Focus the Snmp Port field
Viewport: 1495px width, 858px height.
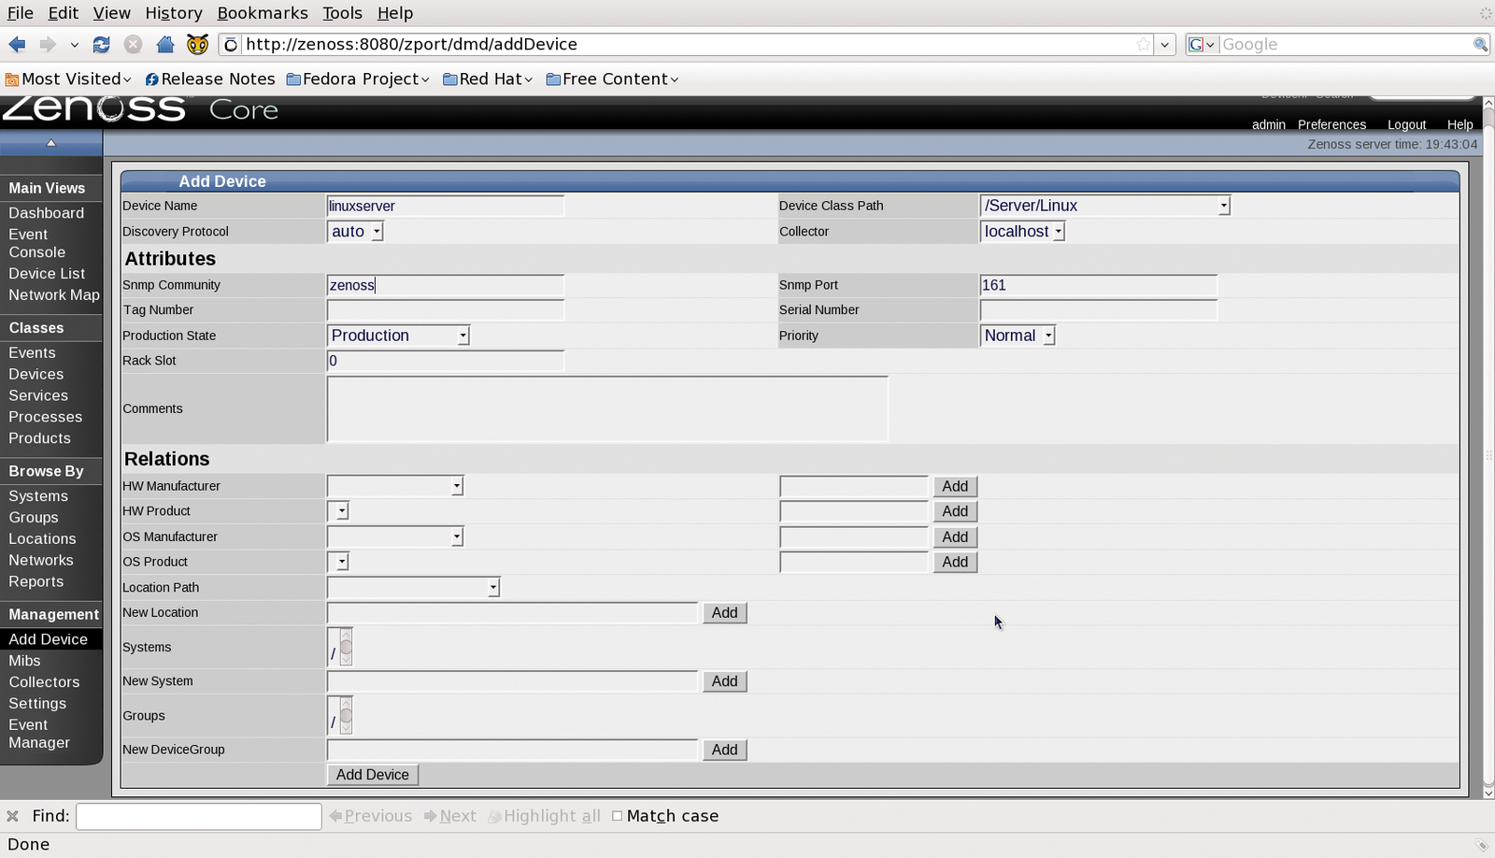point(1099,285)
